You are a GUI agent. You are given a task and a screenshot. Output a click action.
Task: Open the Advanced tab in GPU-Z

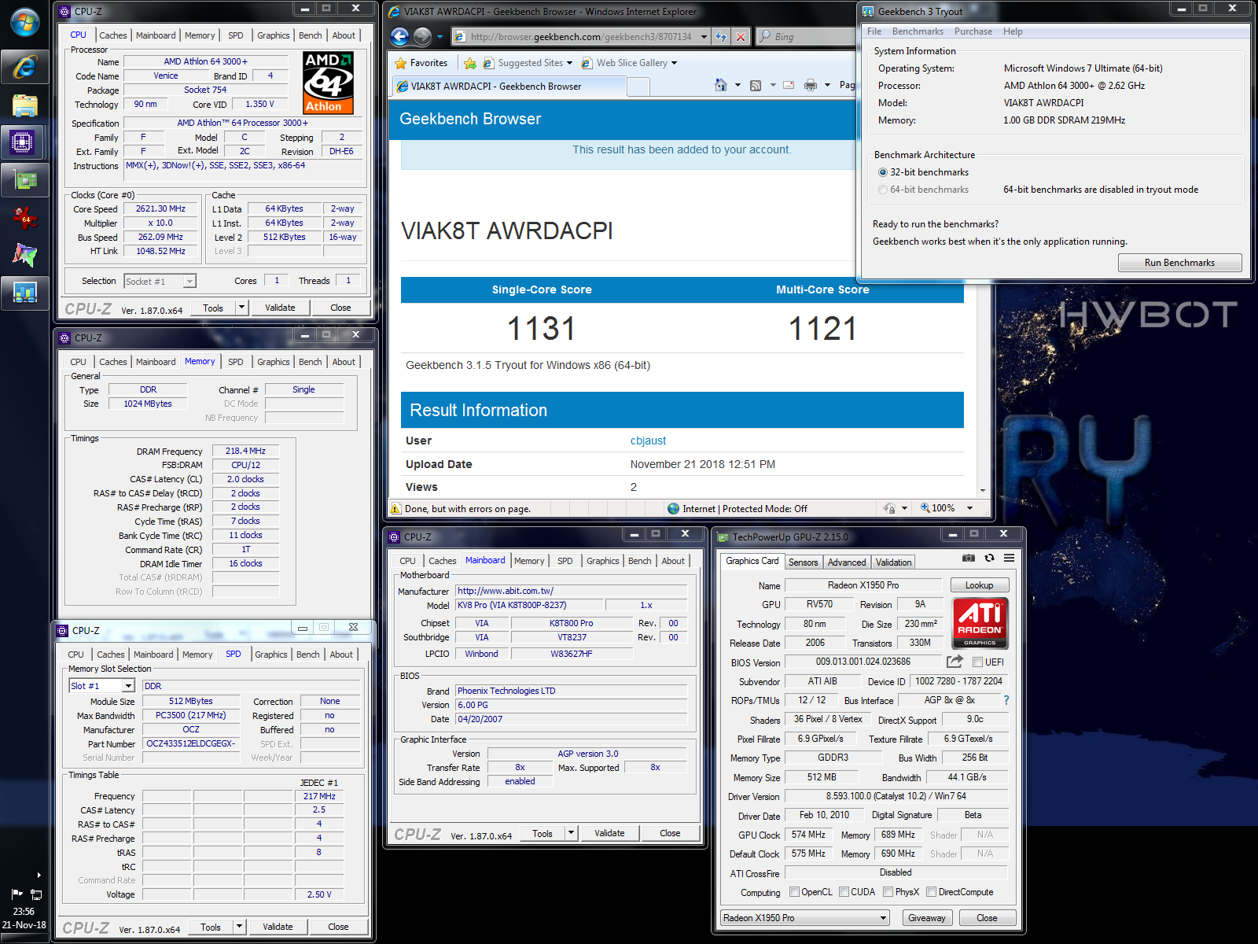tap(847, 562)
